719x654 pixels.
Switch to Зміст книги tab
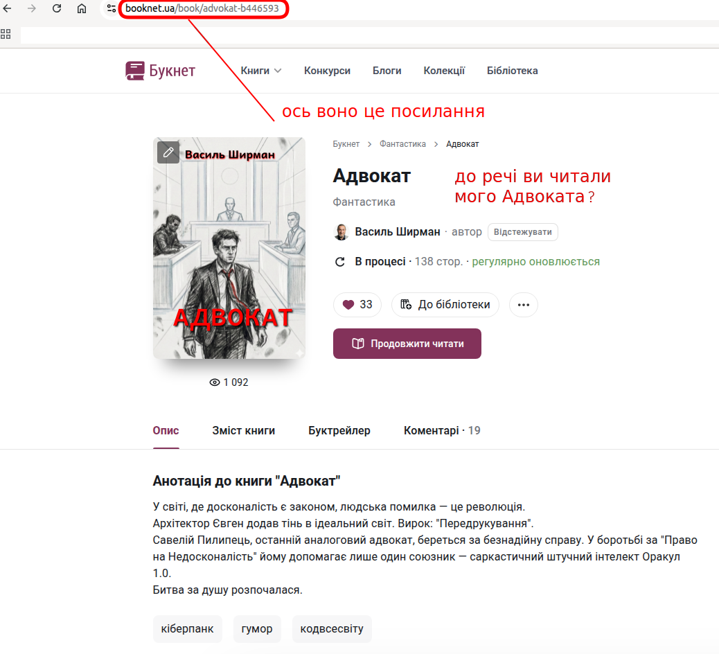244,431
